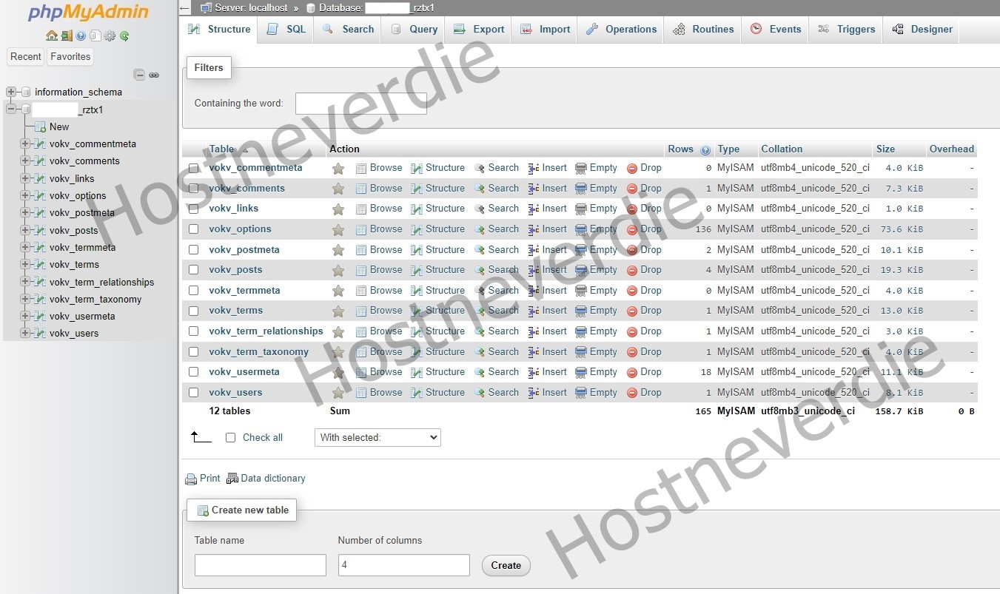Enable the Check all checkbox

[x=230, y=438]
